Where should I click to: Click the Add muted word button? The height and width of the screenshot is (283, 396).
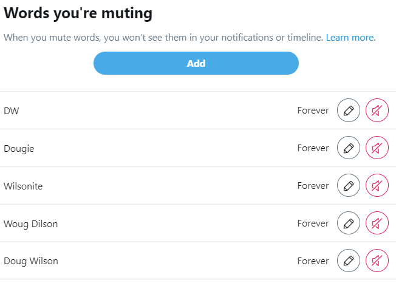pos(196,63)
